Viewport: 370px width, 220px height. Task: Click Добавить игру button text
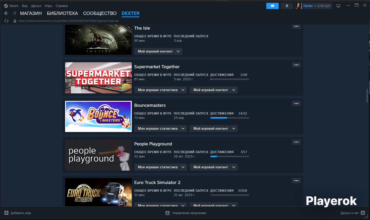point(21,213)
